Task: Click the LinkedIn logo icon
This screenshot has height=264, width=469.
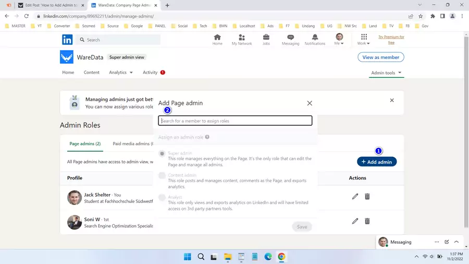Action: click(x=67, y=40)
